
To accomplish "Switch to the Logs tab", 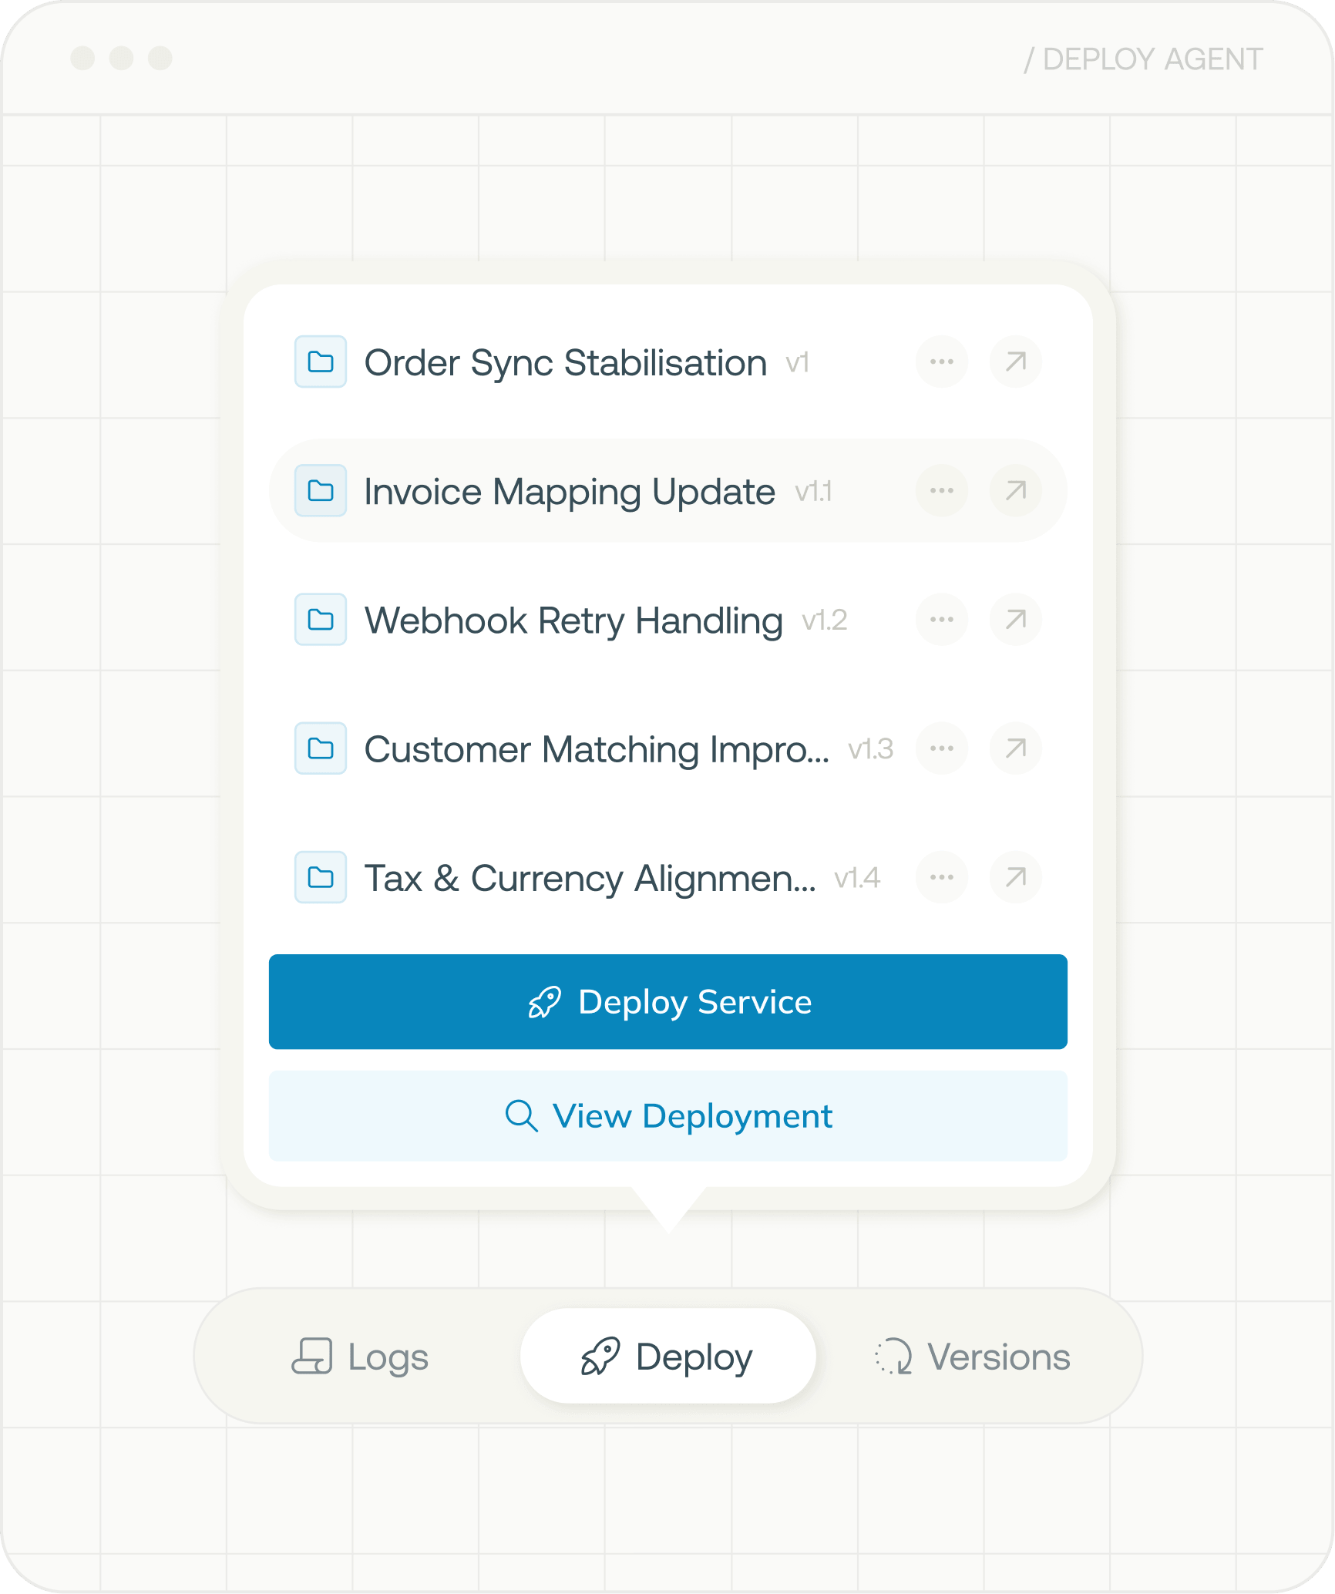I will pyautogui.click(x=360, y=1357).
